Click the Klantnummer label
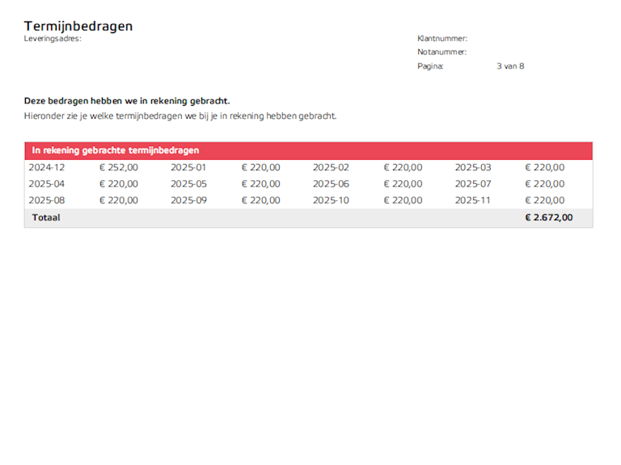The height and width of the screenshot is (465, 621). [x=442, y=39]
